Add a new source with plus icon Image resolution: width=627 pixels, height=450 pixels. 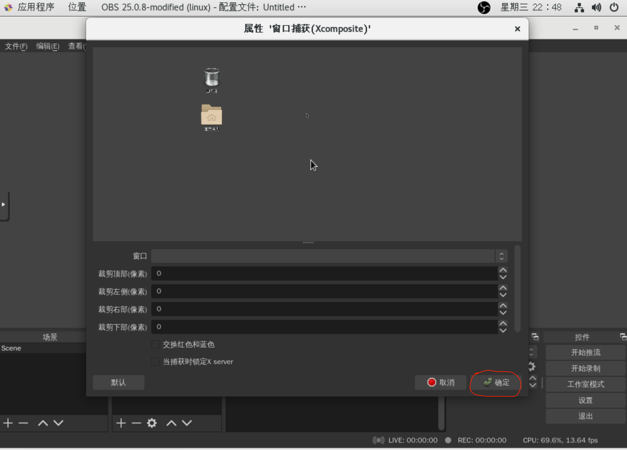tap(121, 423)
